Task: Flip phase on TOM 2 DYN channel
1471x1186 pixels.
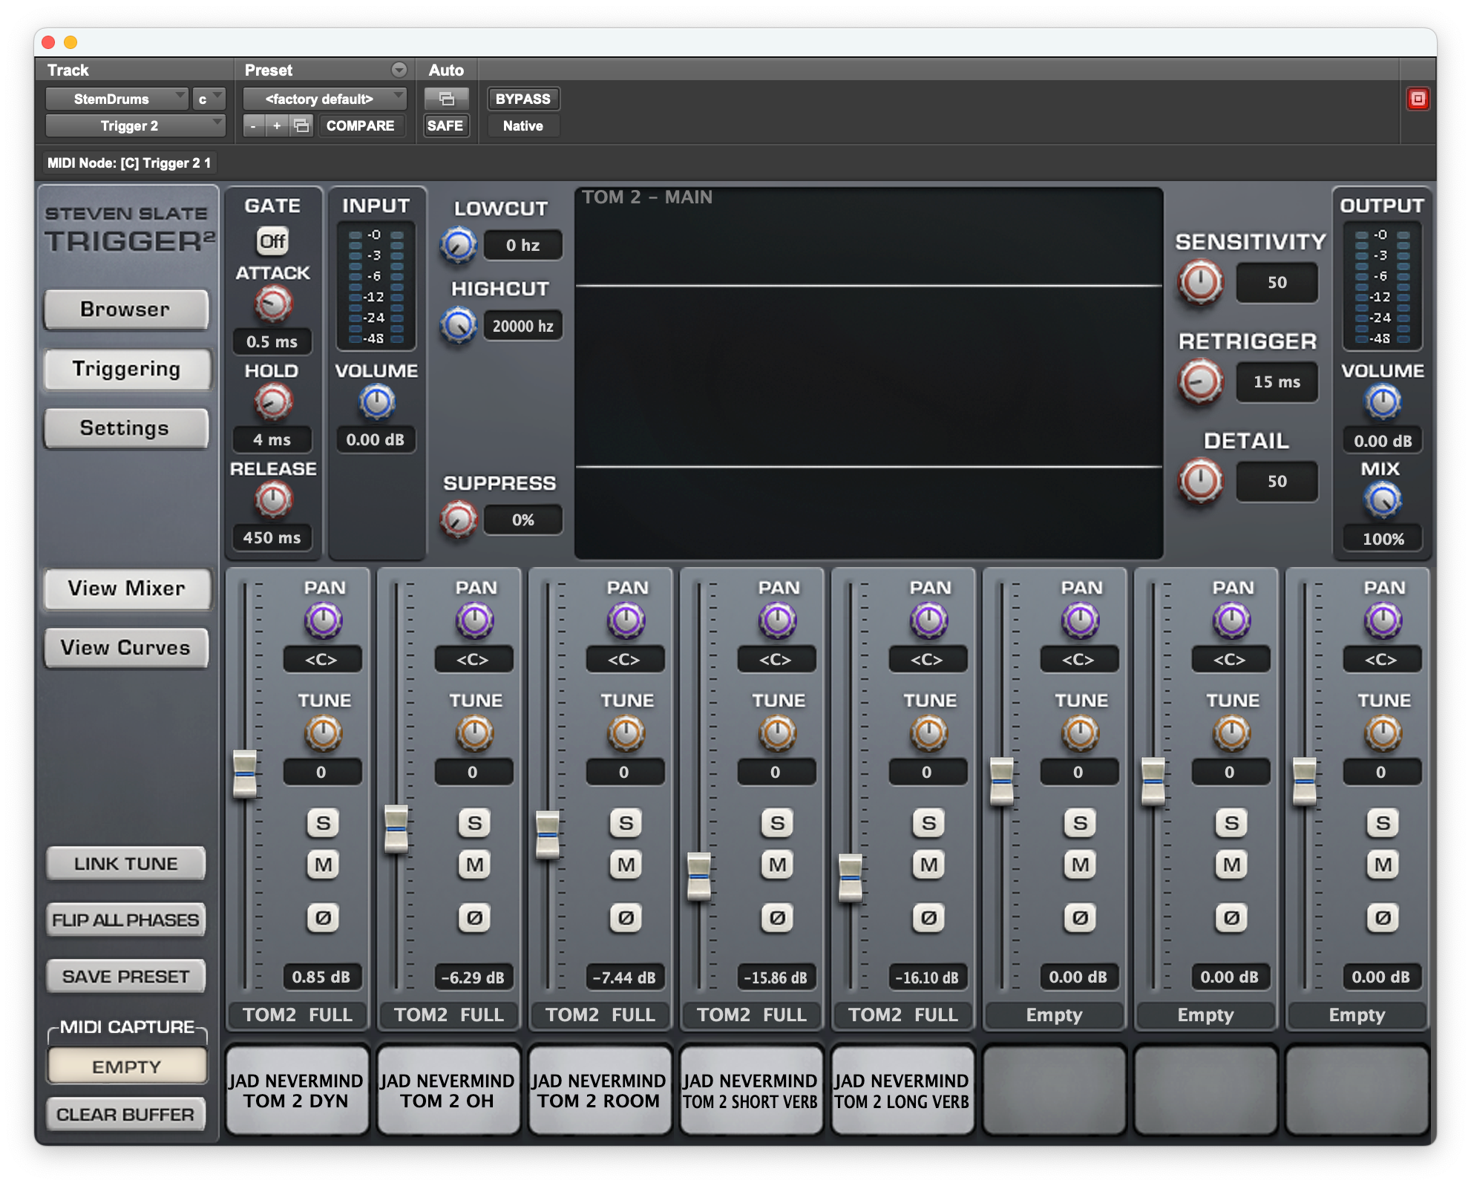Action: coord(323,918)
